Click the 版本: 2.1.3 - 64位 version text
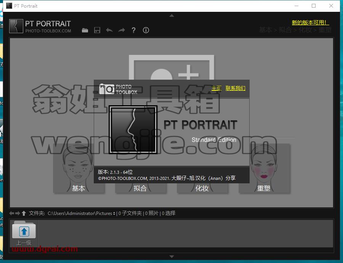 coord(115,172)
